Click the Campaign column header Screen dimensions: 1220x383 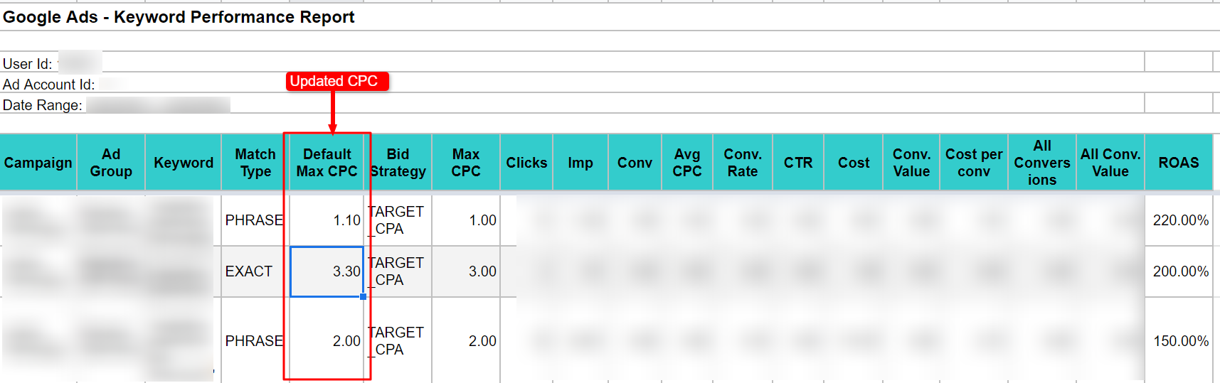click(x=38, y=163)
